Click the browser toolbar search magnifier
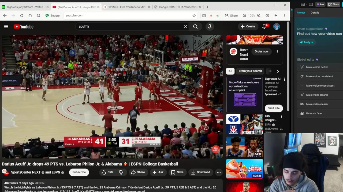This screenshot has height=192, width=343. click(x=39, y=15)
